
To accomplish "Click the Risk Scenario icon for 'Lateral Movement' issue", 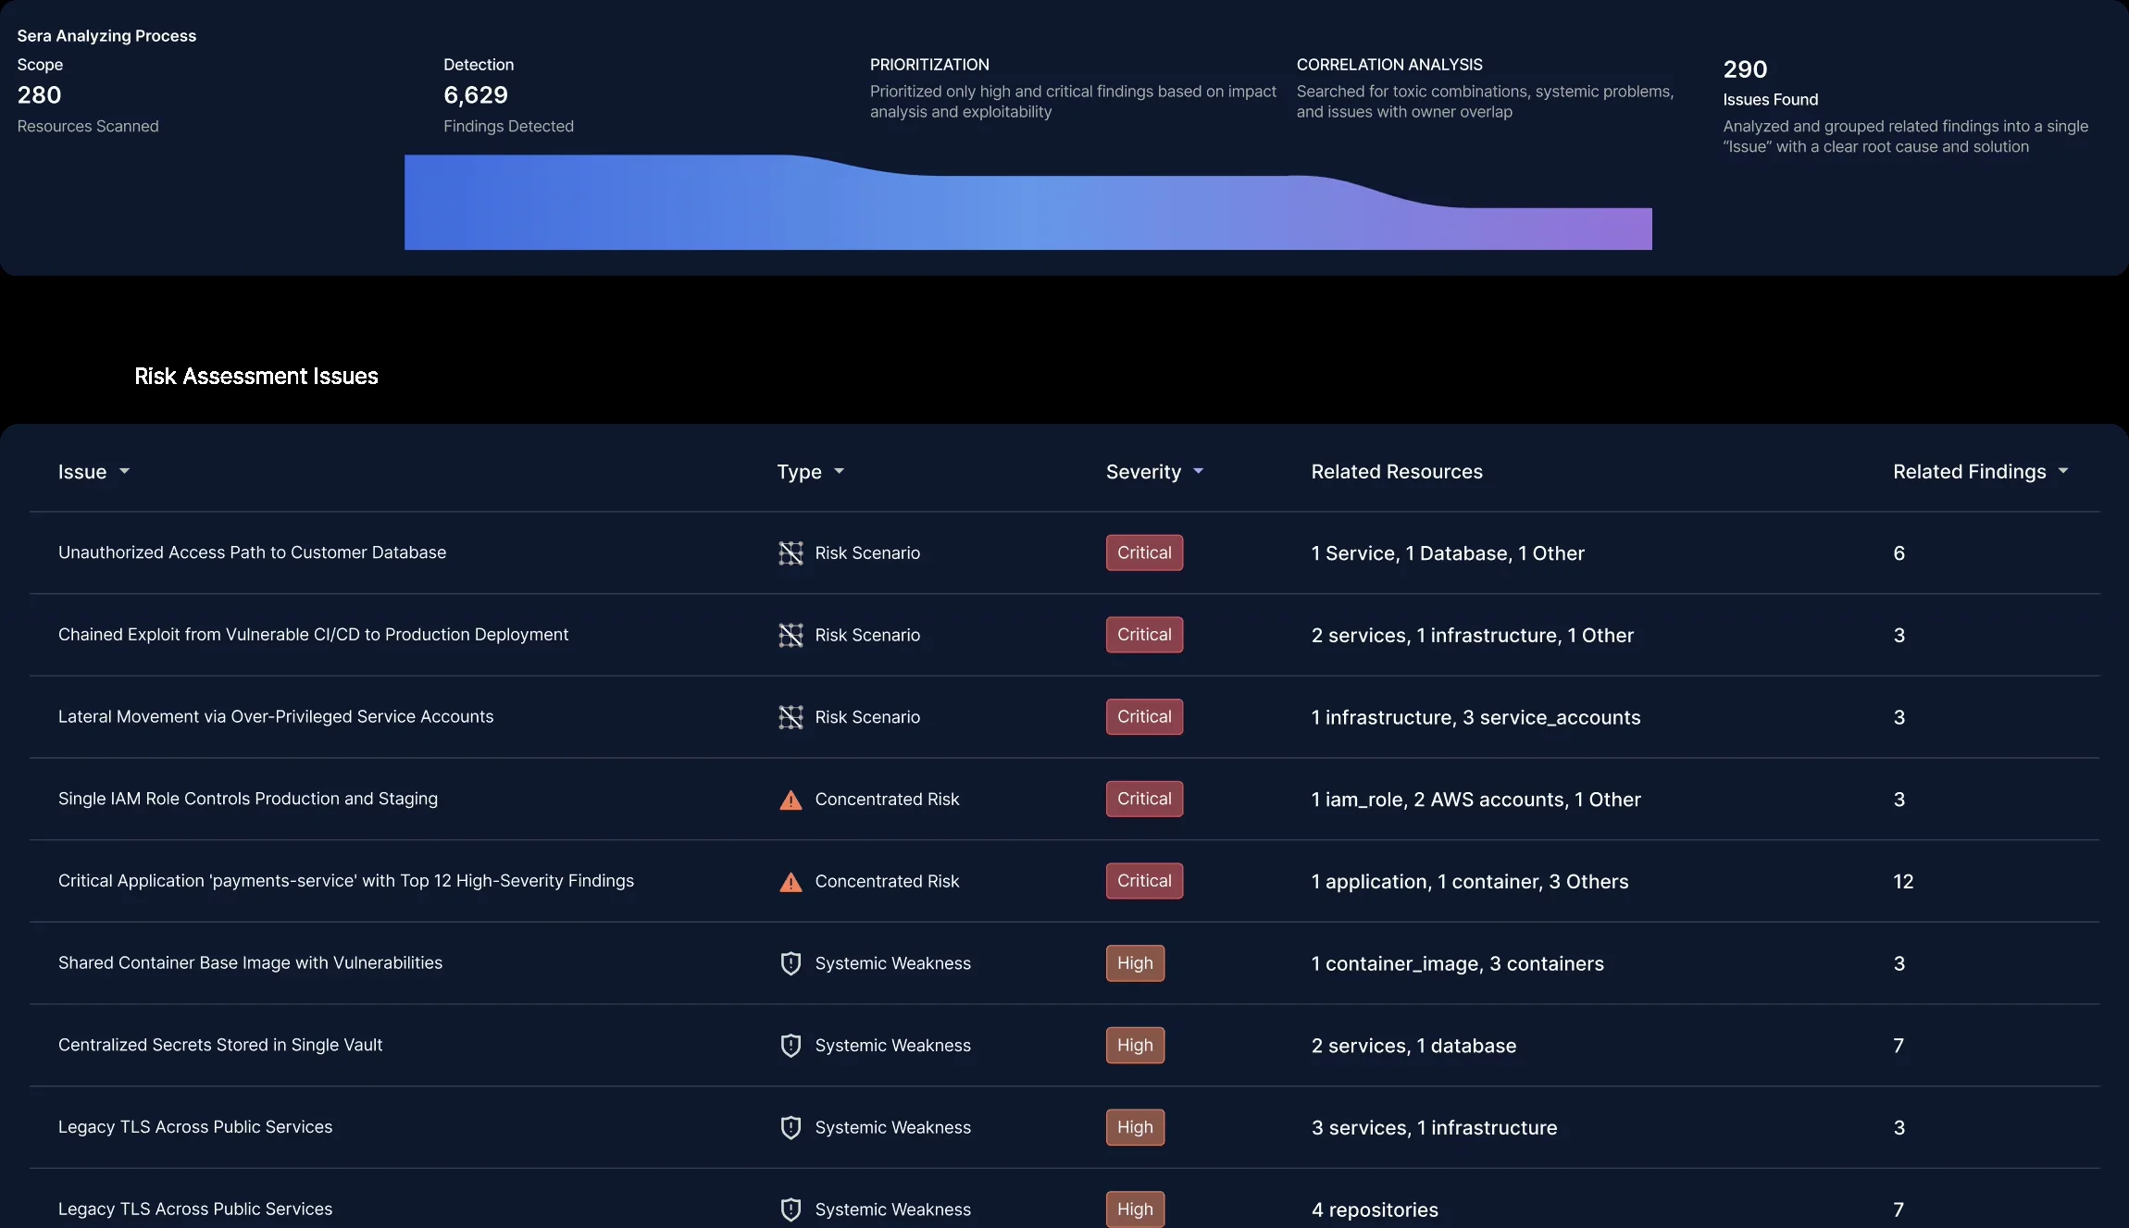I will point(791,717).
